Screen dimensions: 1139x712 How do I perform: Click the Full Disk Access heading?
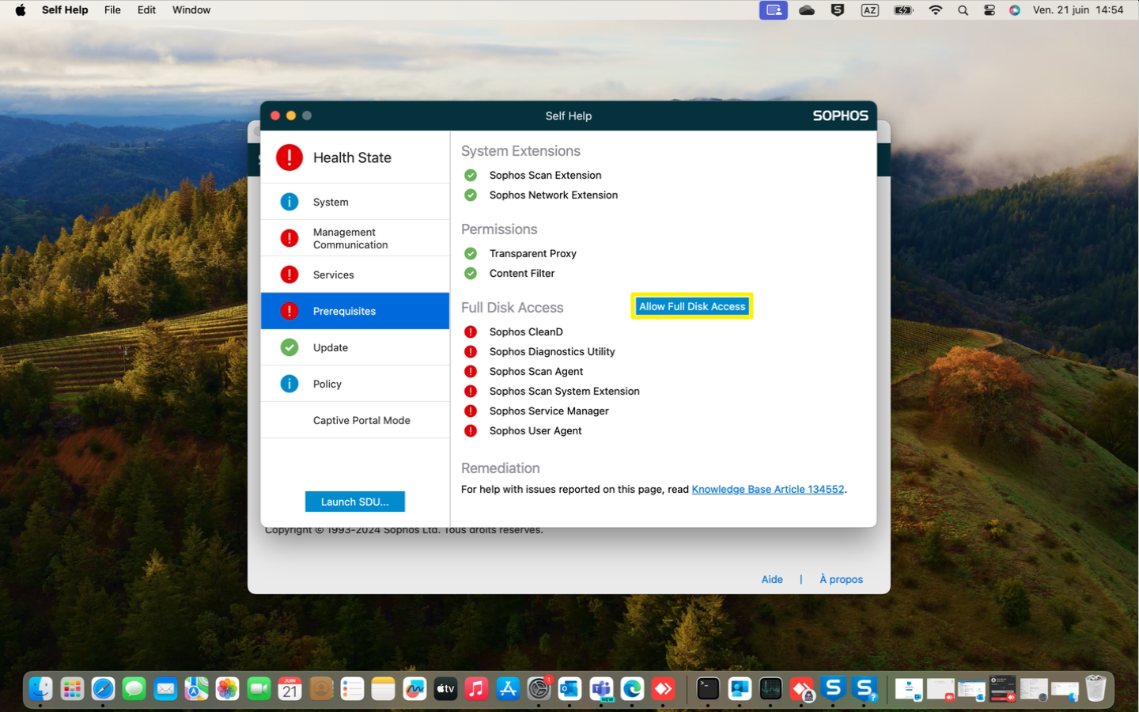tap(513, 308)
